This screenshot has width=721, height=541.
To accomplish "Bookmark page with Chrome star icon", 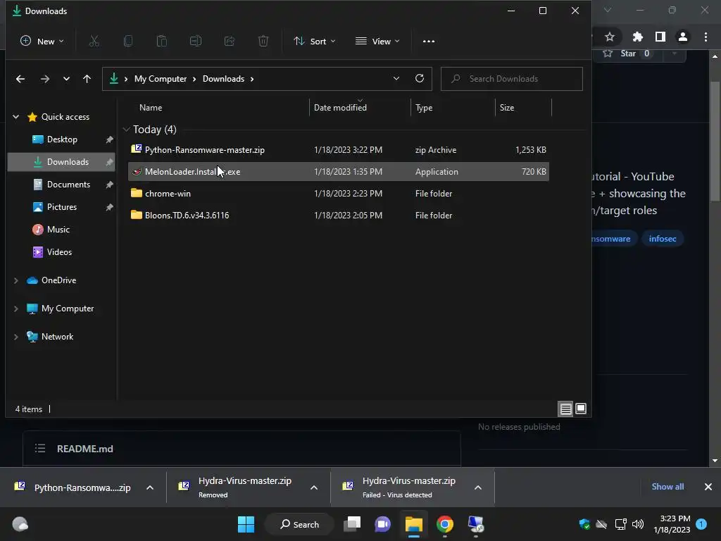I will point(610,37).
